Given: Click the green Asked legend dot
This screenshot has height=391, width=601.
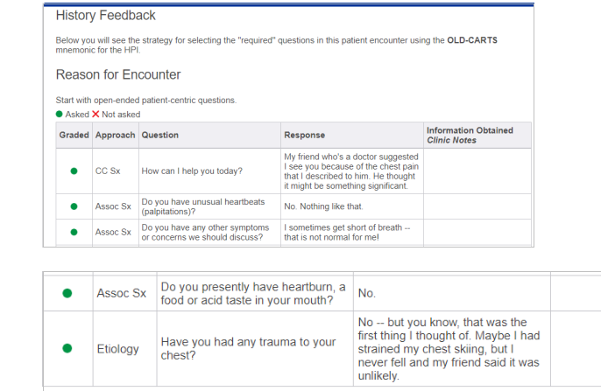Looking at the screenshot, I should tap(60, 115).
